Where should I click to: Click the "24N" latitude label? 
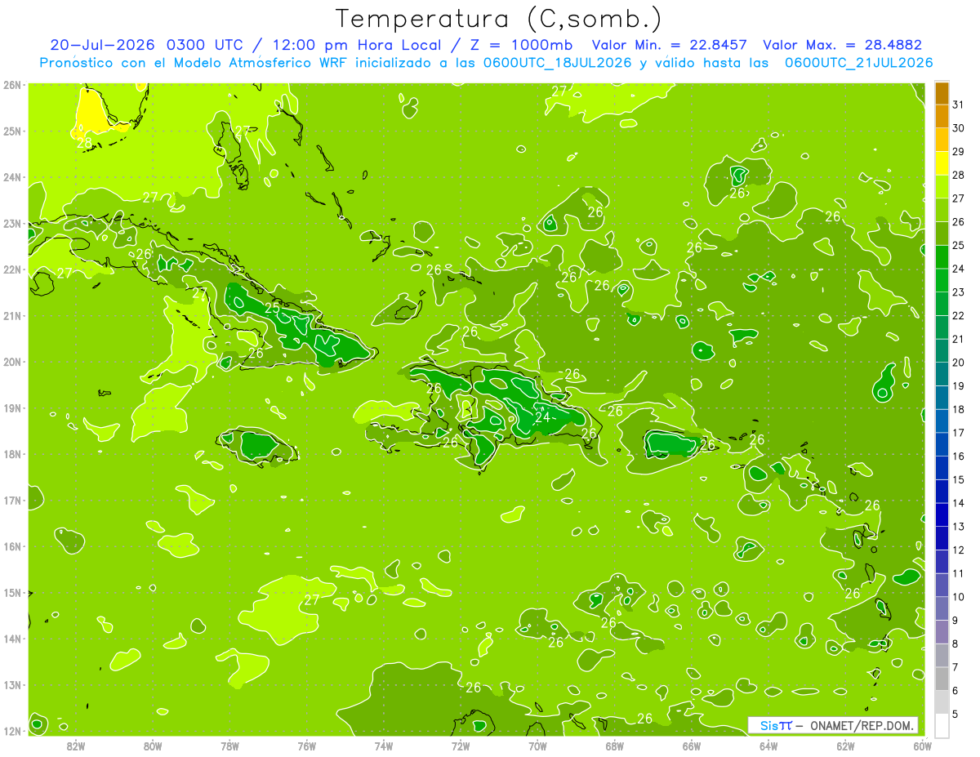[11, 177]
